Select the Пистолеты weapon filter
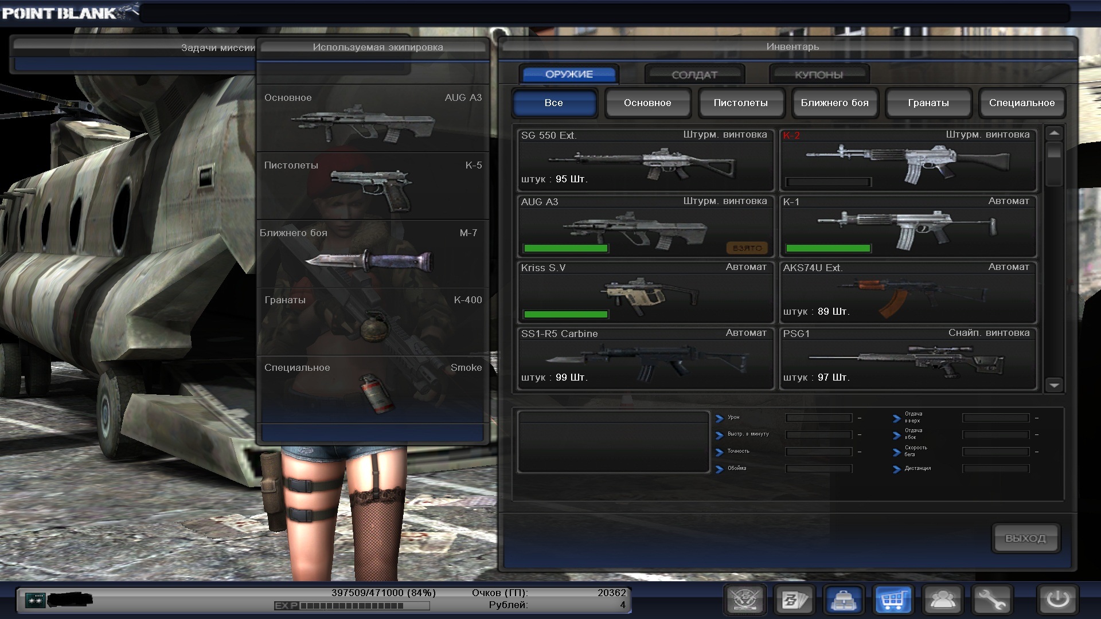The width and height of the screenshot is (1101, 619). pos(741,103)
